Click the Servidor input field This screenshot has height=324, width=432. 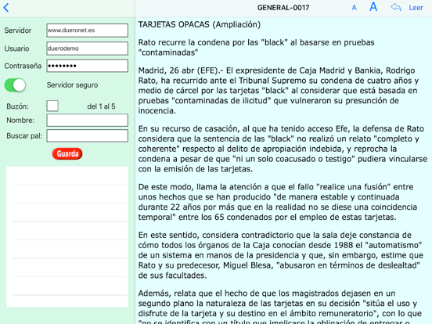88,31
